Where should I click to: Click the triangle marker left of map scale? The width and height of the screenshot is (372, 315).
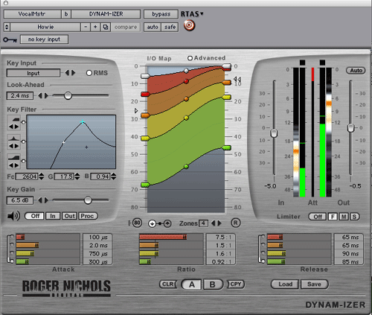(136, 110)
